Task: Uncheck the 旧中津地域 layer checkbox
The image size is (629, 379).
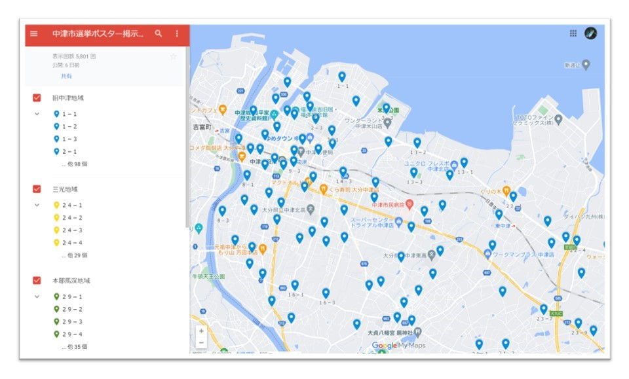Action: pos(37,98)
